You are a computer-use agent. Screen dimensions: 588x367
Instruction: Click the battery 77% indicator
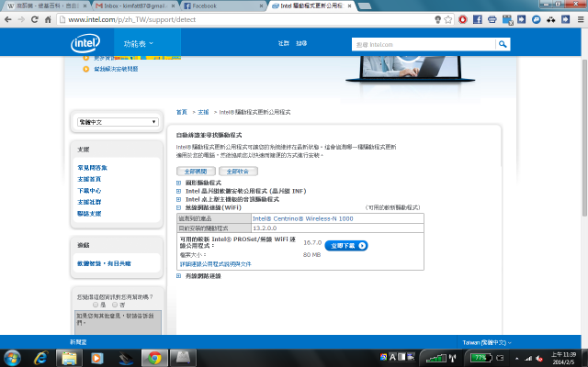coord(481,358)
